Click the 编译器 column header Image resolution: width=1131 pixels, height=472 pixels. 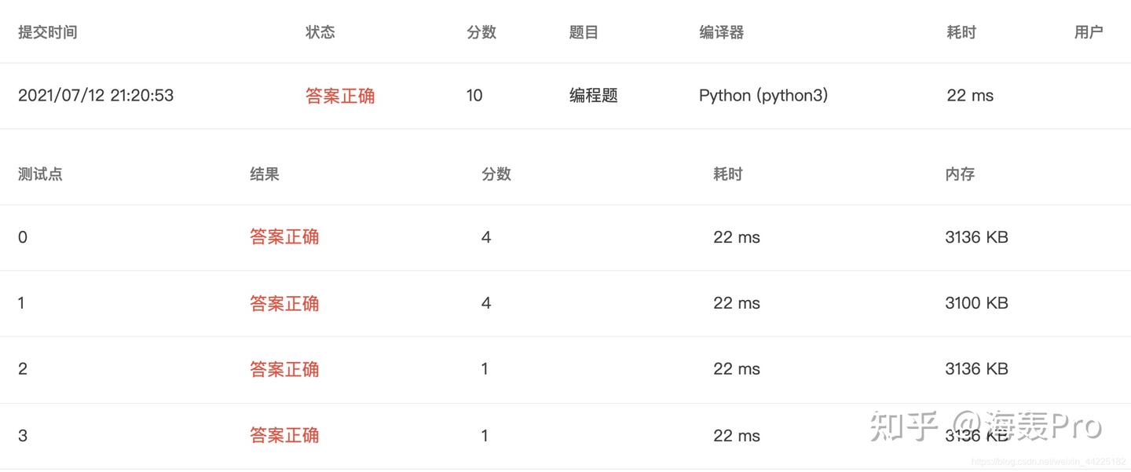721,32
